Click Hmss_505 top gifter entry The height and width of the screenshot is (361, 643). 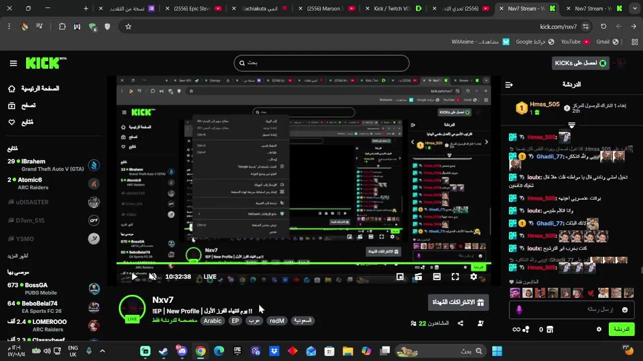pyautogui.click(x=538, y=108)
